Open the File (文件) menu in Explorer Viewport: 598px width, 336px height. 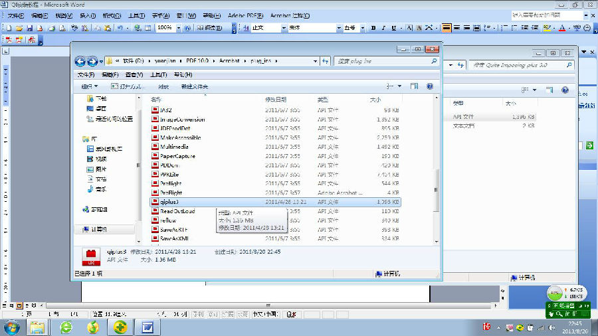coord(85,74)
